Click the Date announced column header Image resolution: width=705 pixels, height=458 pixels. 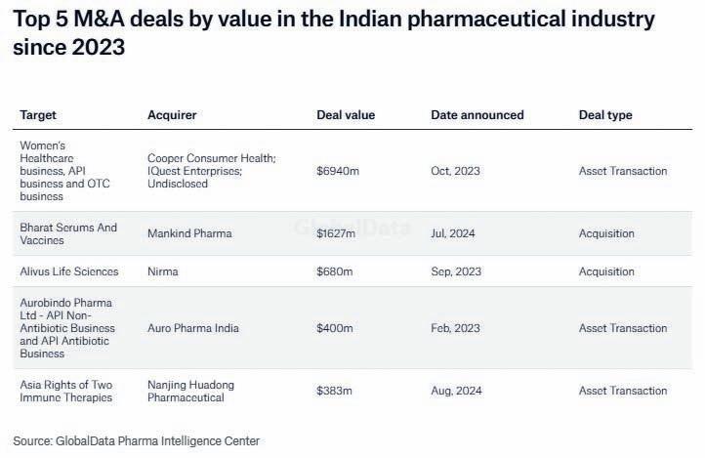click(477, 115)
